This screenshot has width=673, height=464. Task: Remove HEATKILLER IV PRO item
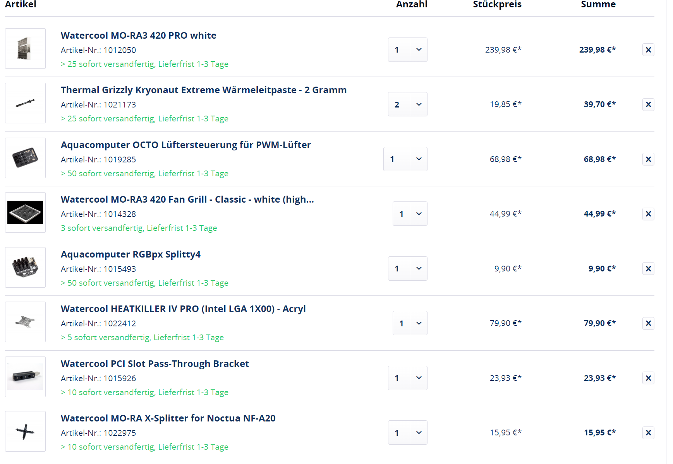pyautogui.click(x=648, y=323)
